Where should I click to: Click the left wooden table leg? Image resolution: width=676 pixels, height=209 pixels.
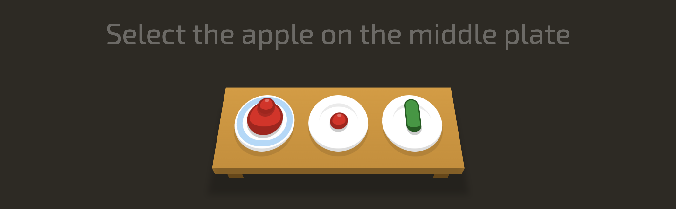coord(236,176)
